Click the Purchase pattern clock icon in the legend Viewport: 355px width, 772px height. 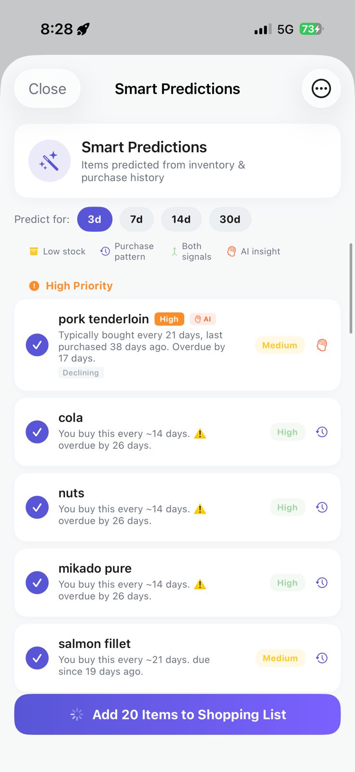pyautogui.click(x=105, y=251)
